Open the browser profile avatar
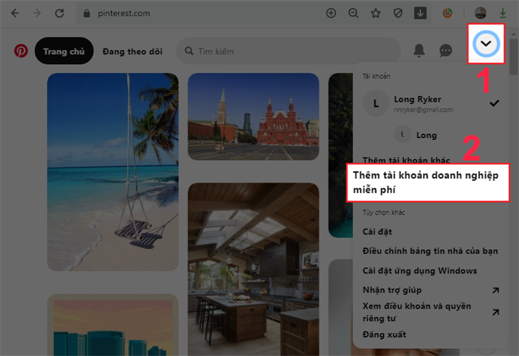Image resolution: width=519 pixels, height=356 pixels. tap(480, 13)
